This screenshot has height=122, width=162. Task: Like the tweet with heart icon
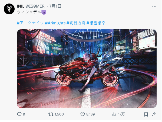tap(82, 114)
